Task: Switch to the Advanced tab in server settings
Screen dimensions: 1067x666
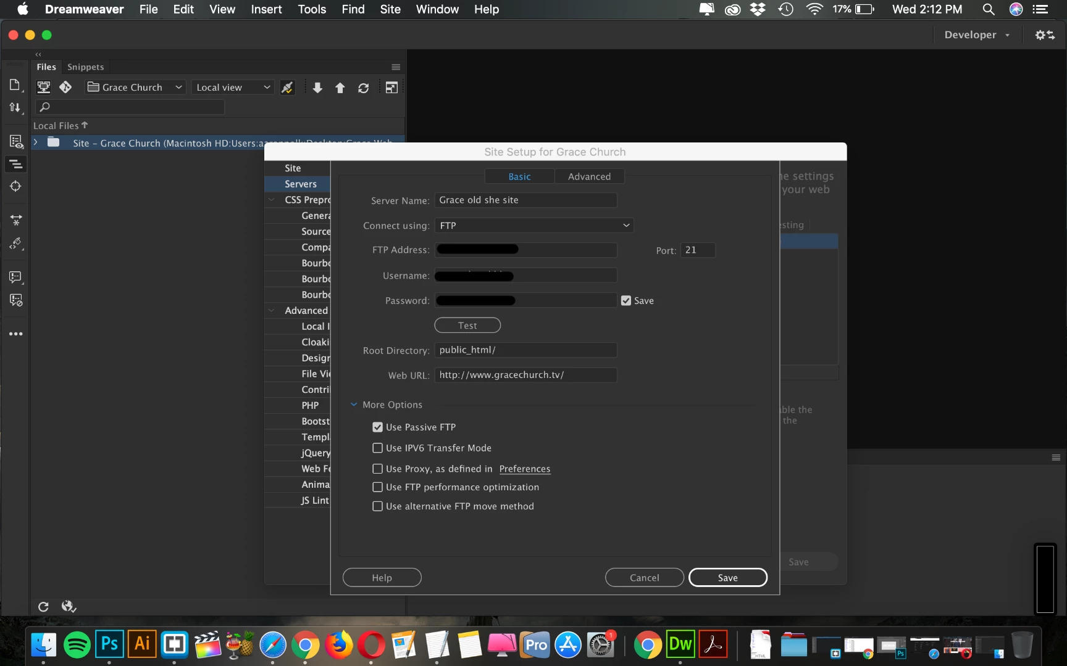Action: (589, 176)
